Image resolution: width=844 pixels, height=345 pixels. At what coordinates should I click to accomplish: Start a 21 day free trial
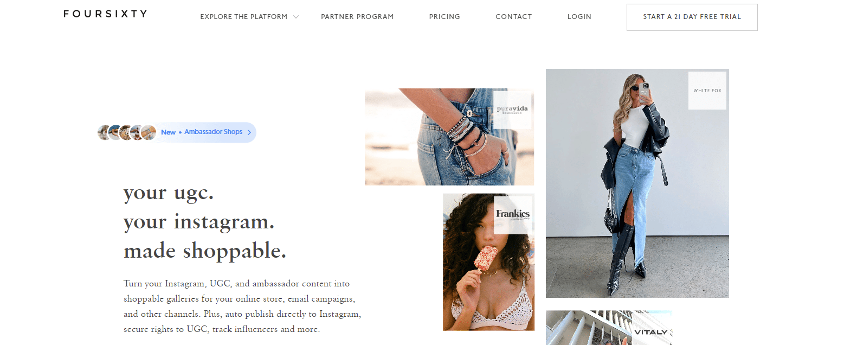692,17
